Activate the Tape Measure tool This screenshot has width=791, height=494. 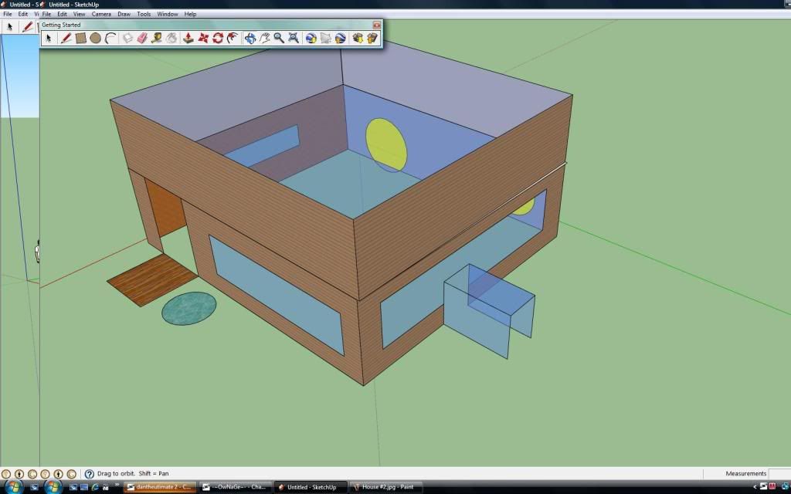[157, 38]
